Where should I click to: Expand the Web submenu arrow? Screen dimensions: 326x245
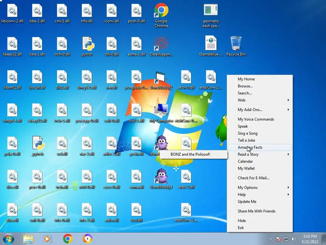(x=288, y=100)
